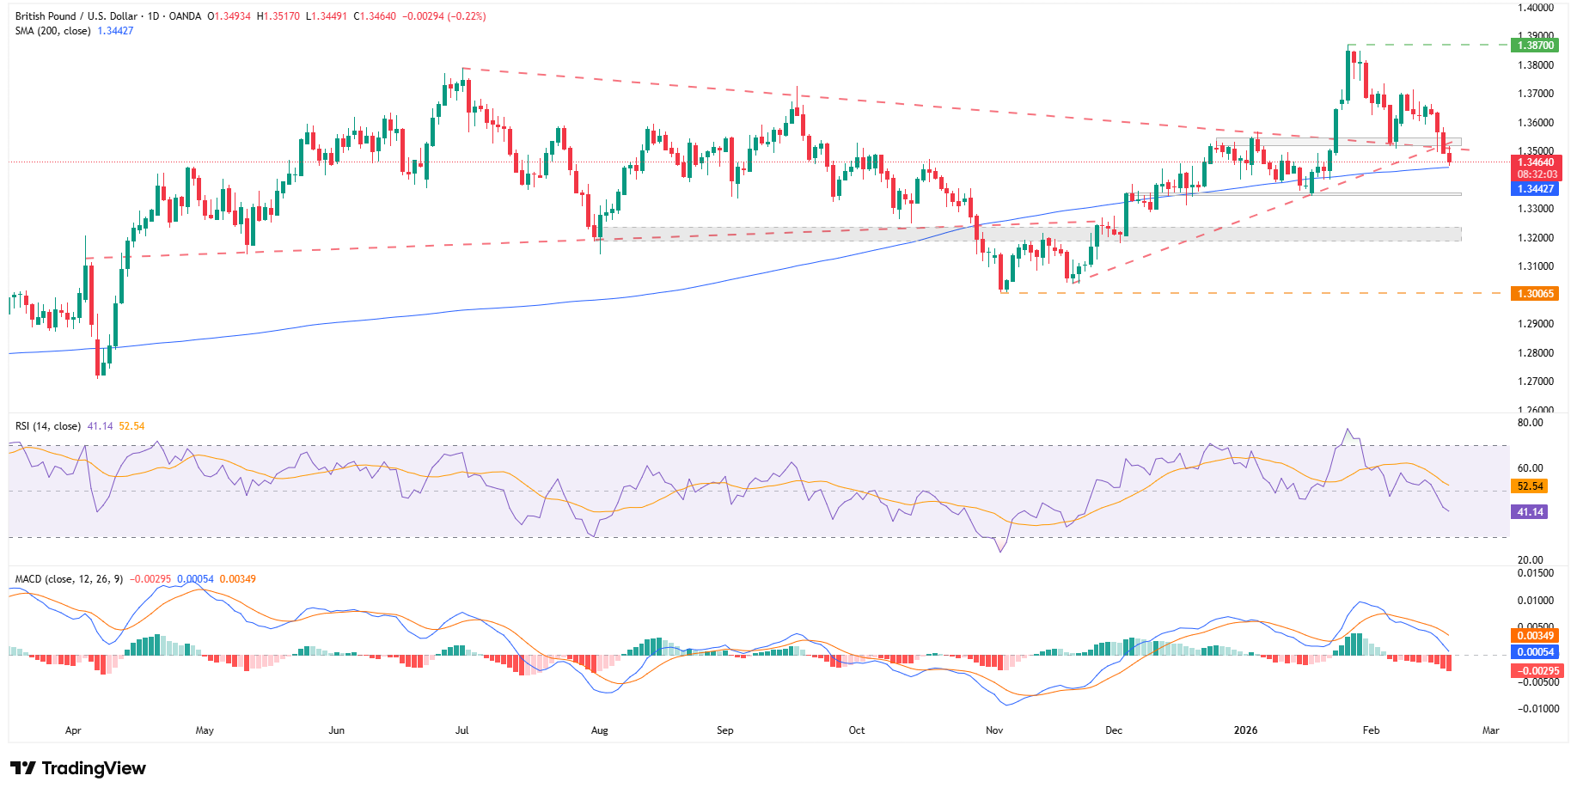Click the blue 1.34427 SMA price label
The image size is (1577, 794).
pos(1536,189)
